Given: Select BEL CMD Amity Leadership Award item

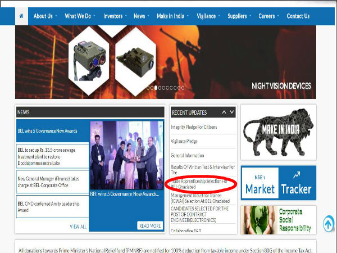Looking at the screenshot, I should pyautogui.click(x=53, y=206).
